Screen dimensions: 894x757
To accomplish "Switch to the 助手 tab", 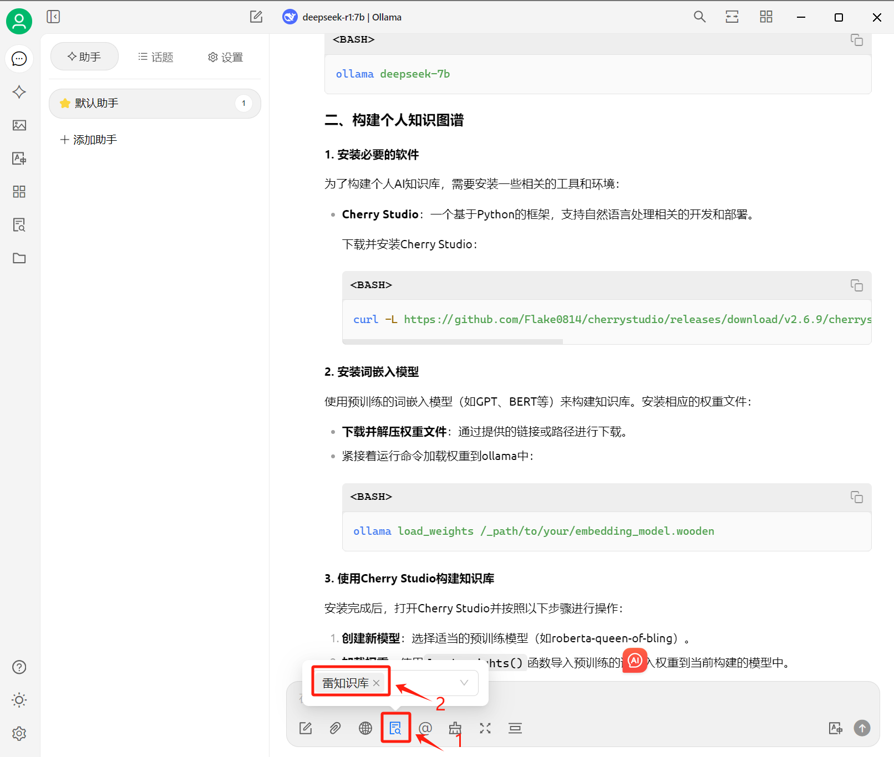I will [84, 57].
